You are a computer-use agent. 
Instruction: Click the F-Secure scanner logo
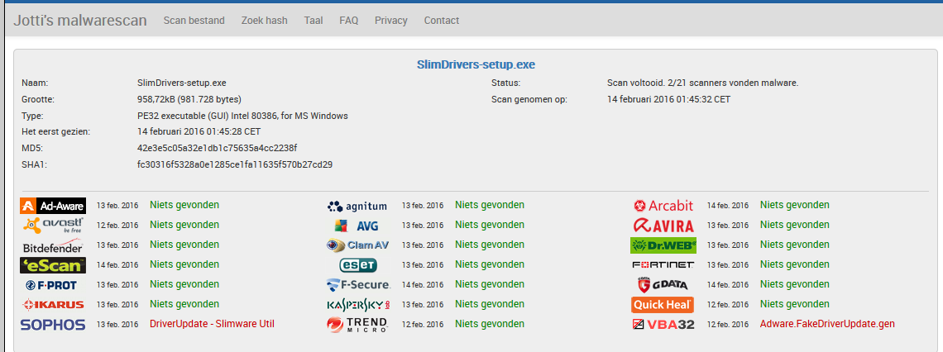pos(358,285)
